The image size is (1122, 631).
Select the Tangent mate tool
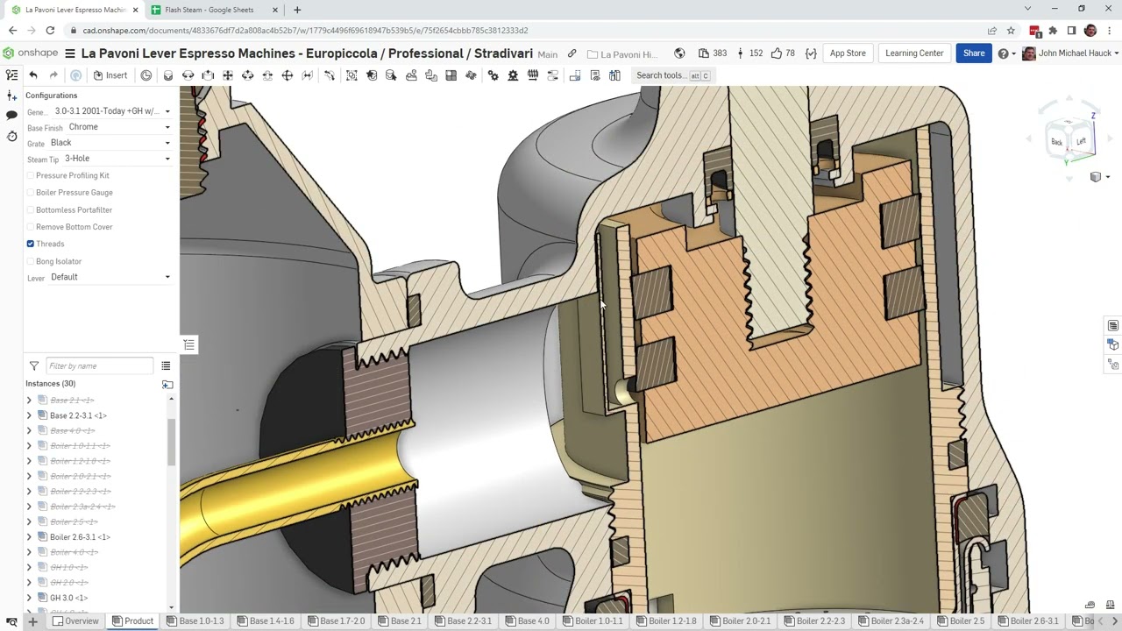(330, 75)
